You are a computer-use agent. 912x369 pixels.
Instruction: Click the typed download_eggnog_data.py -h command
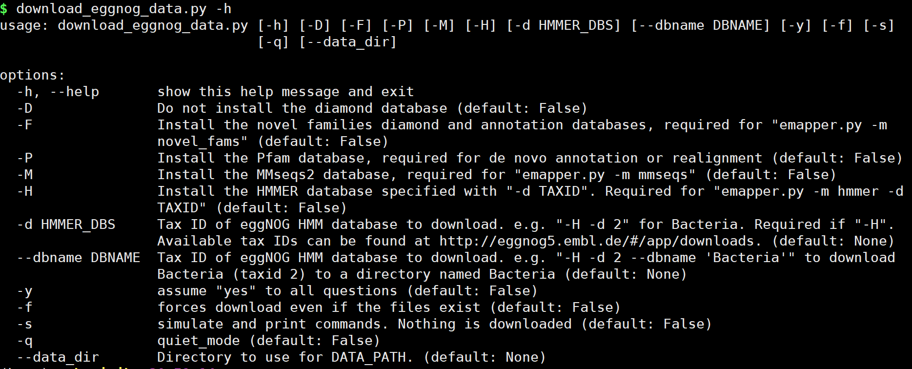123,9
